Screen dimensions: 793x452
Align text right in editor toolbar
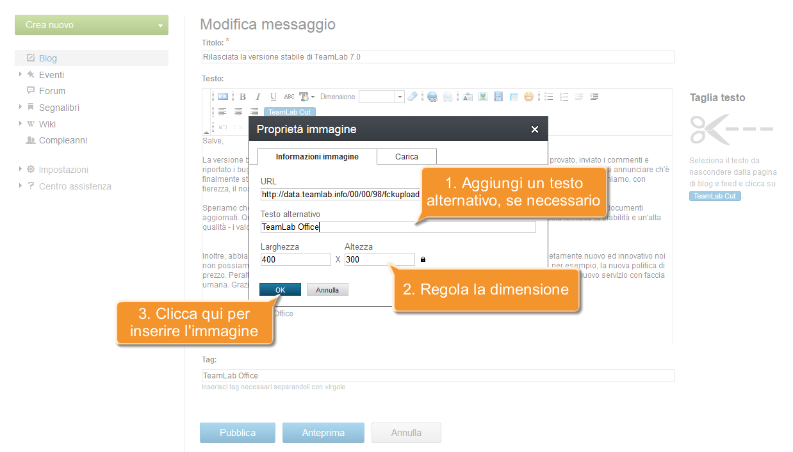pos(254,111)
